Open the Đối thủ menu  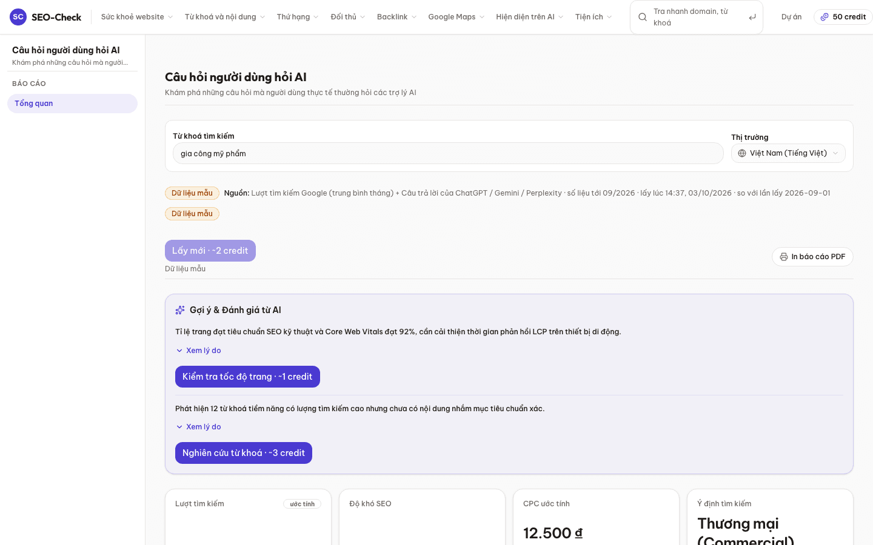point(348,17)
